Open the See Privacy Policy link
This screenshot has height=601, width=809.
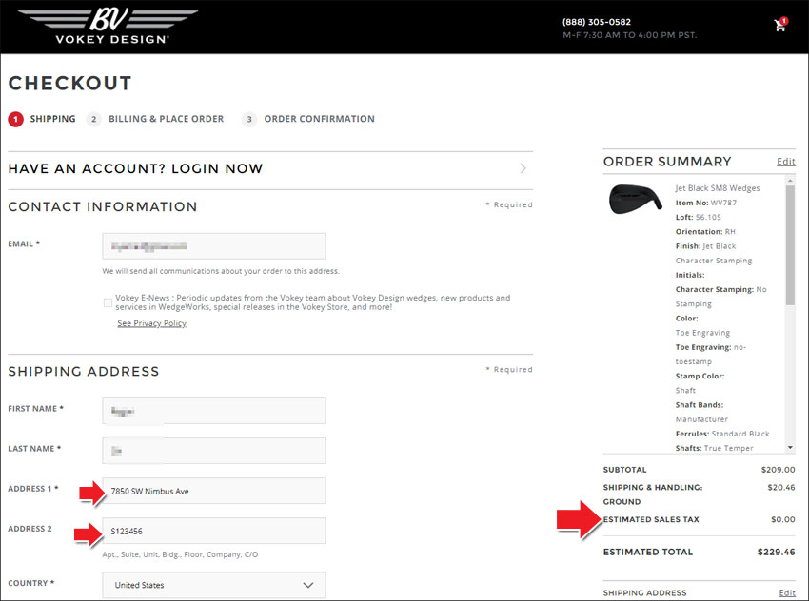click(151, 323)
